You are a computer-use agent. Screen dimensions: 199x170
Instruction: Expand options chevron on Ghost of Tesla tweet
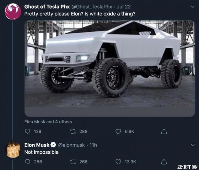[x=193, y=7]
